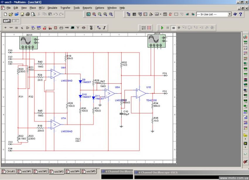Toggle full screen view

point(88,14)
